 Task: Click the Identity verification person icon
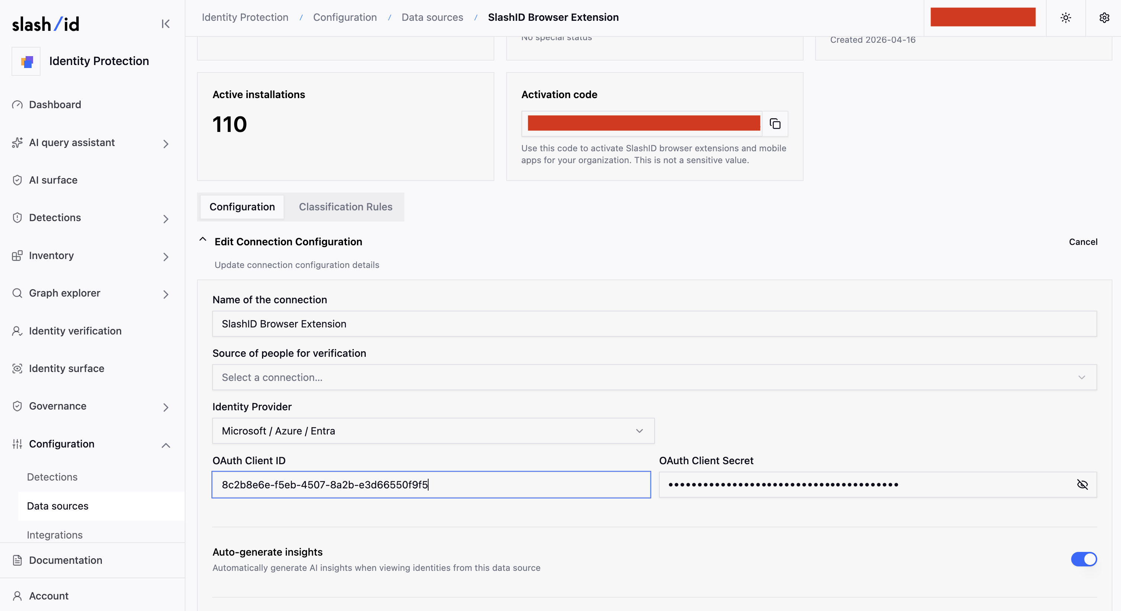click(x=17, y=331)
